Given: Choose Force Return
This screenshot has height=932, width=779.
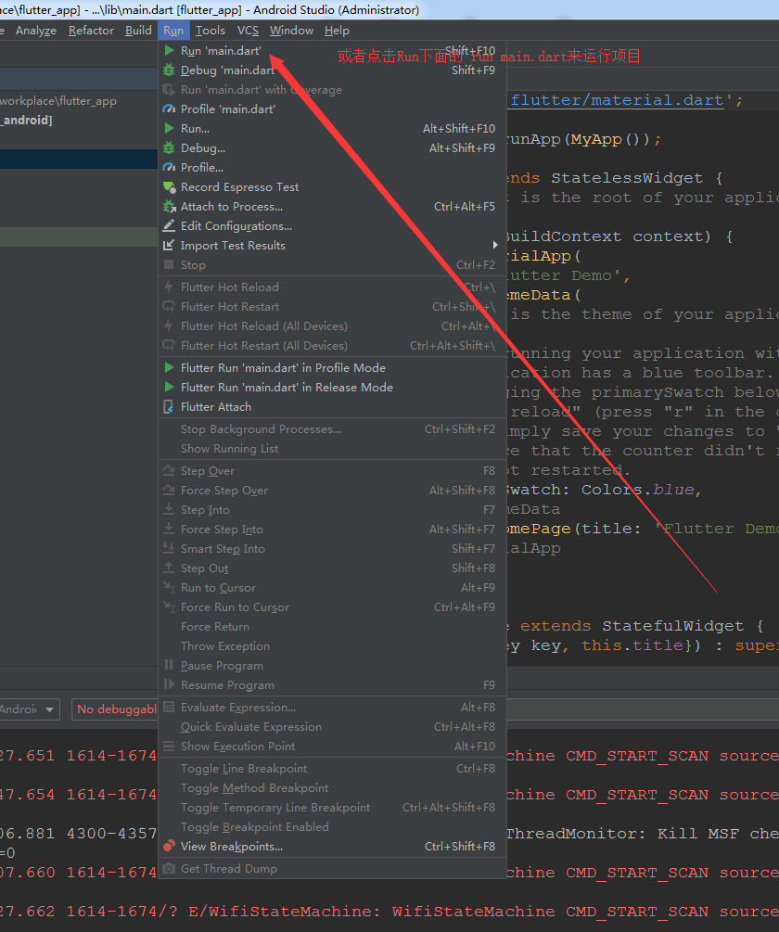Looking at the screenshot, I should [332, 627].
